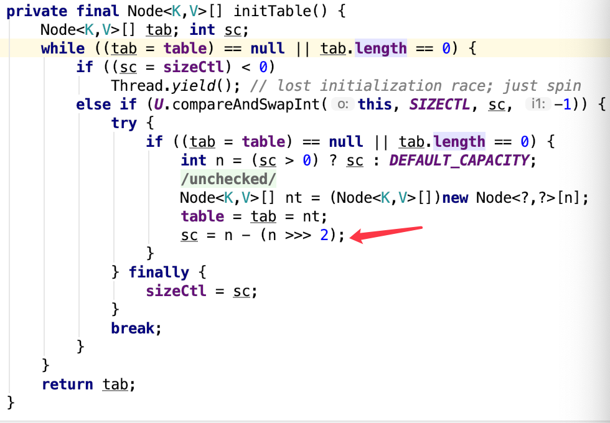Click 'int n' variable declaration

(x=202, y=160)
